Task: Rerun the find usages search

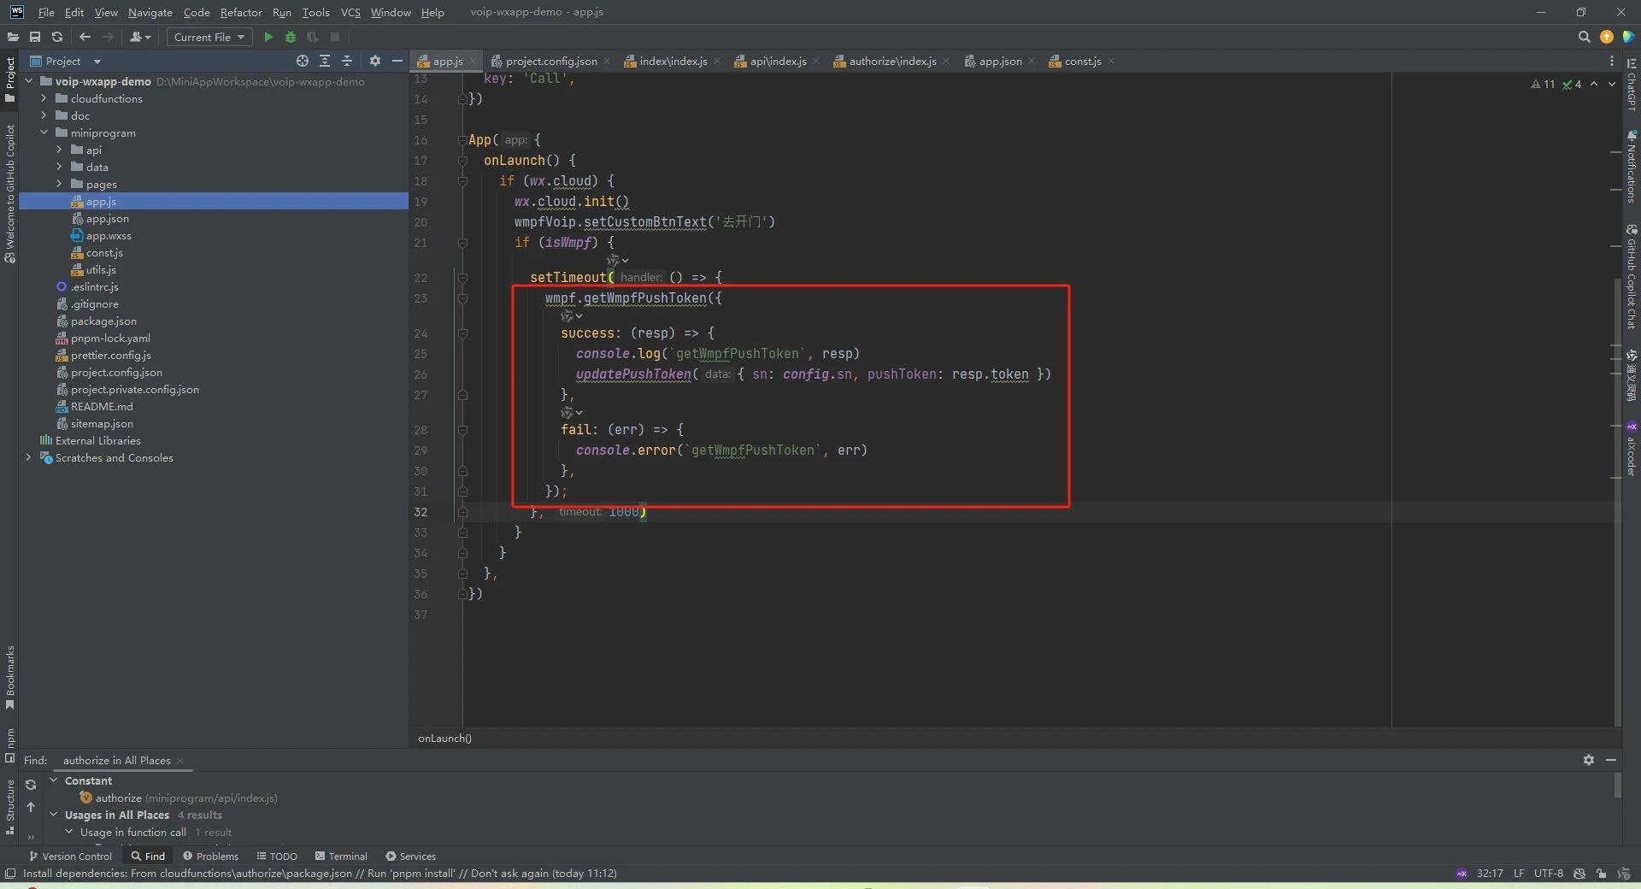Action: (x=31, y=785)
